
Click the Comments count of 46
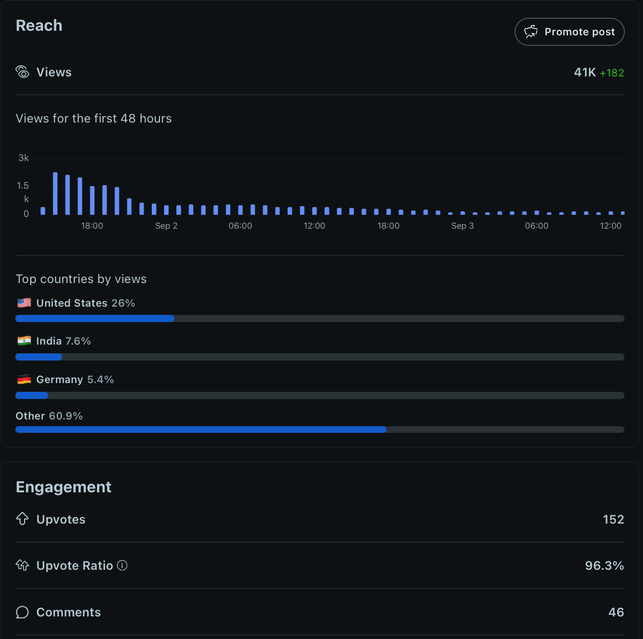click(x=616, y=612)
